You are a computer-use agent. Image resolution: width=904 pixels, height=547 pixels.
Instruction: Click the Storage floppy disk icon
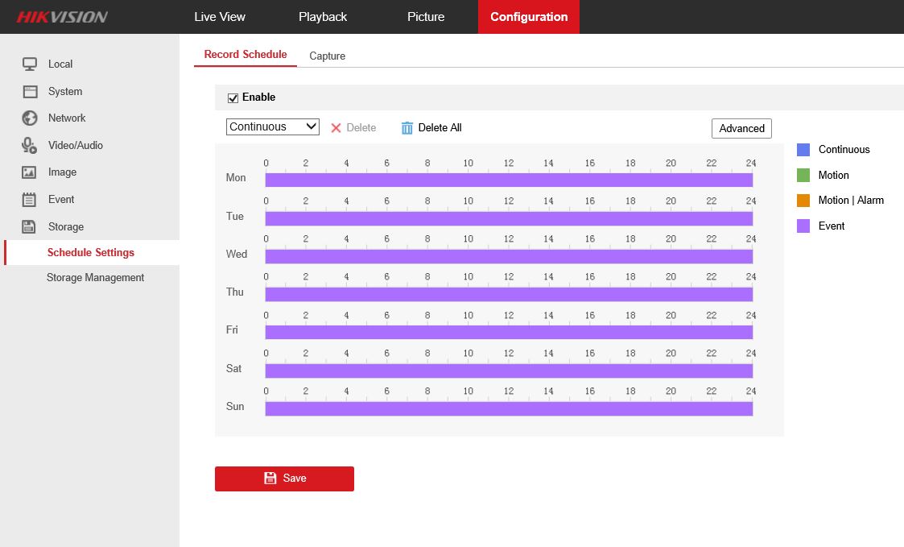coord(30,227)
